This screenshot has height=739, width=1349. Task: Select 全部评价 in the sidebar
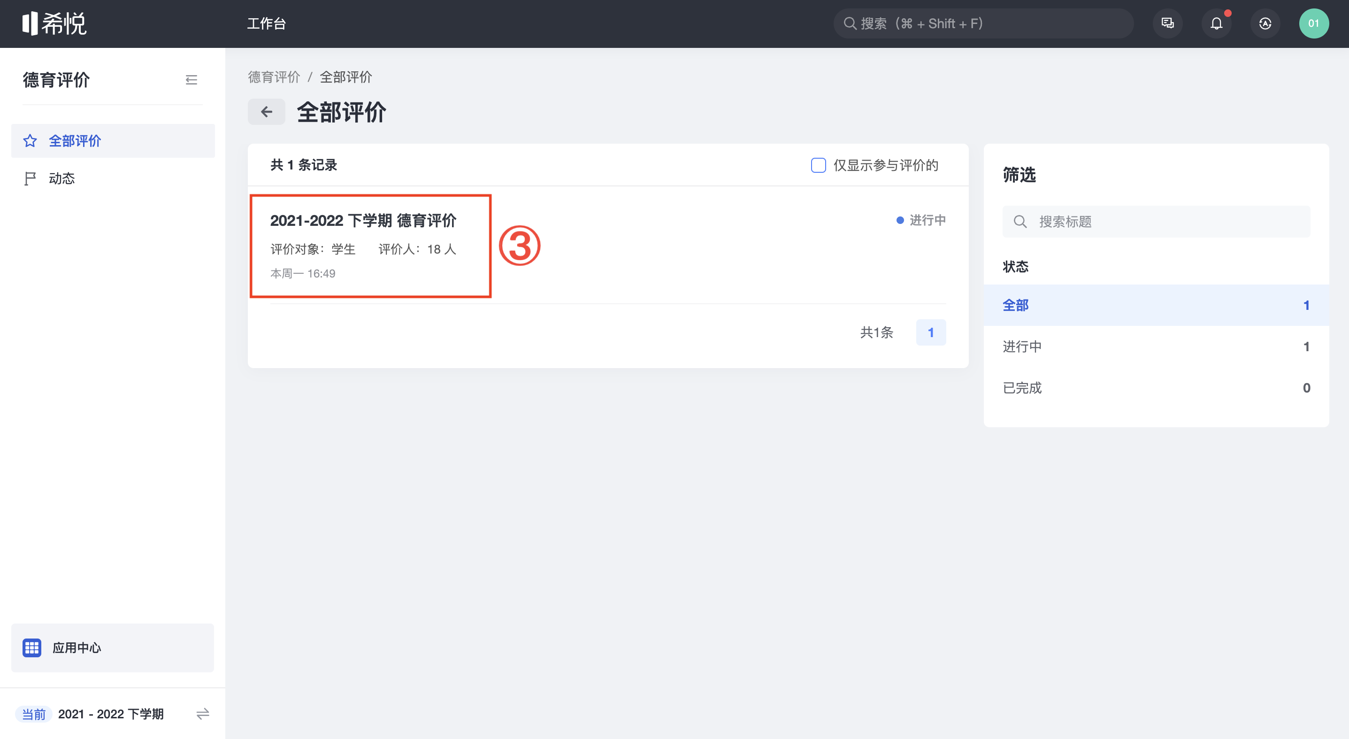[x=113, y=141]
